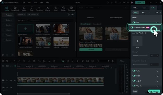Select the text tool in timeline toolbar
The height and width of the screenshot is (95, 163).
[39, 61]
